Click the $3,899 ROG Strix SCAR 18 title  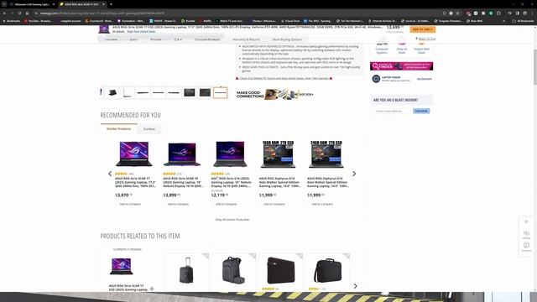(x=183, y=182)
